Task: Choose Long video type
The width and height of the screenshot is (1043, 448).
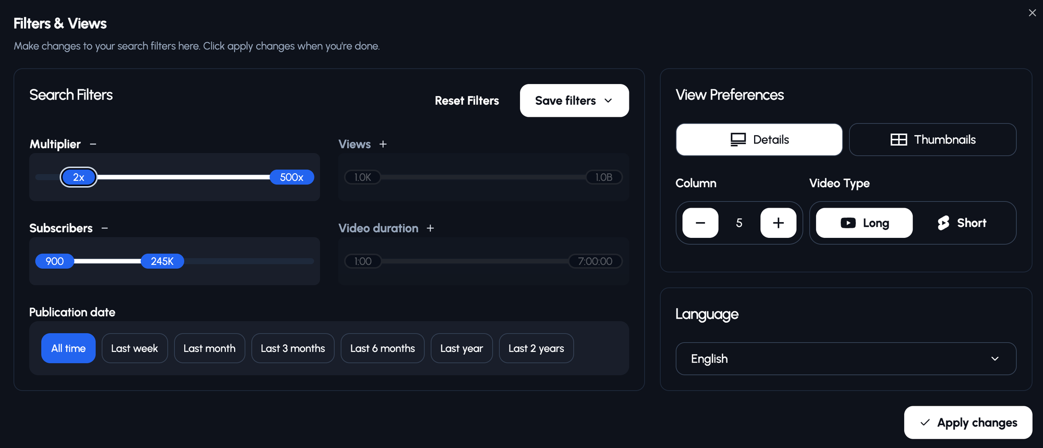Action: pyautogui.click(x=864, y=223)
